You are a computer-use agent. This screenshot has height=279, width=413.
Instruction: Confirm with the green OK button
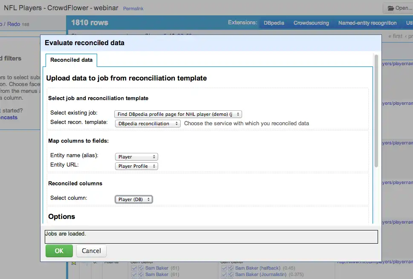[59, 251]
